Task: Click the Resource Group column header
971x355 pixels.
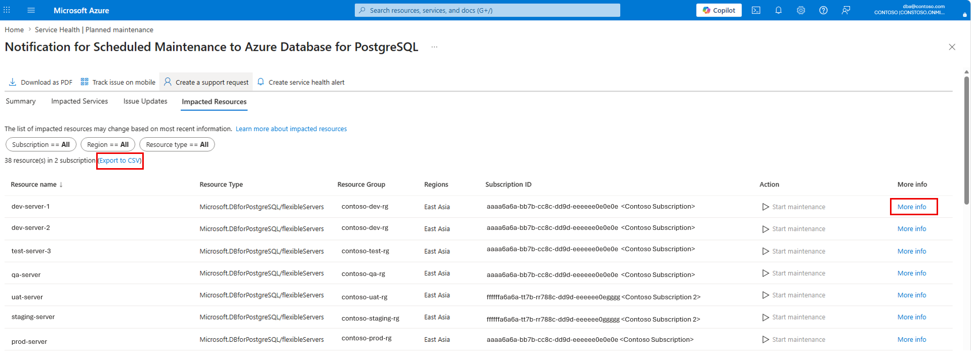Action: 361,184
